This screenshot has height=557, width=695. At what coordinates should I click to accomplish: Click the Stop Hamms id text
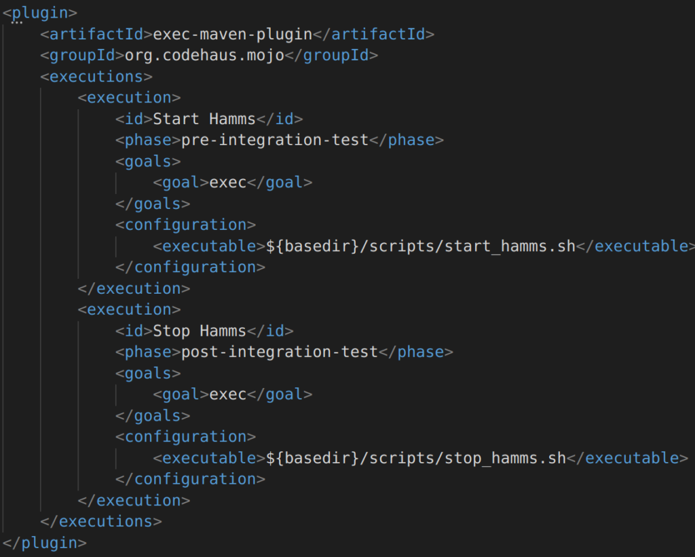[x=200, y=331]
